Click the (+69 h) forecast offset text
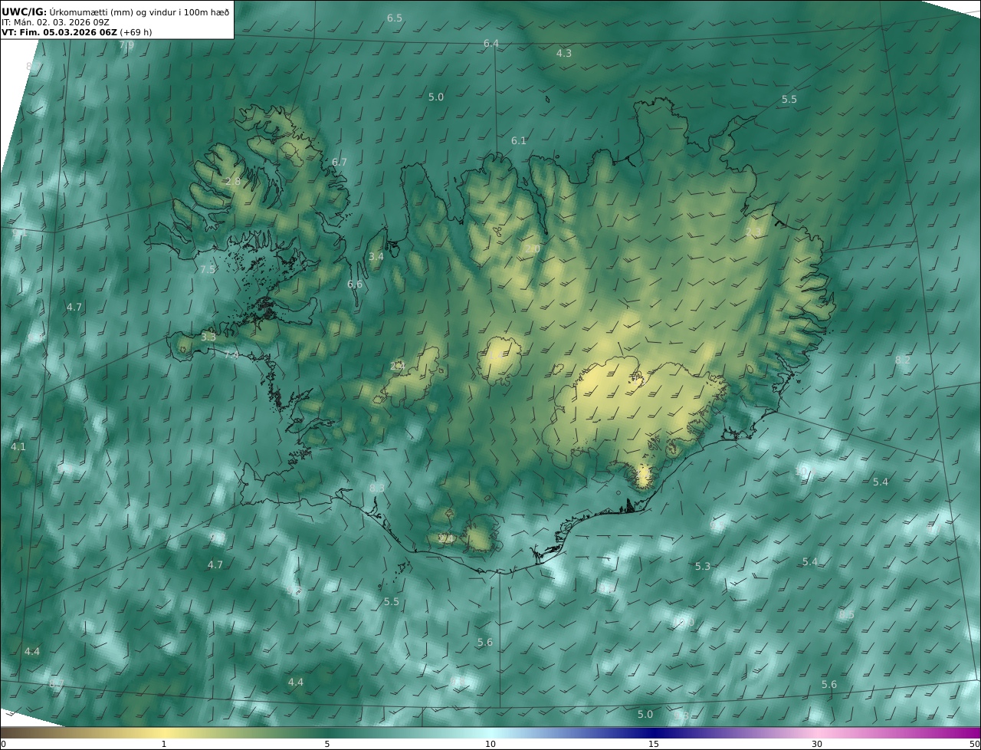 (x=136, y=32)
